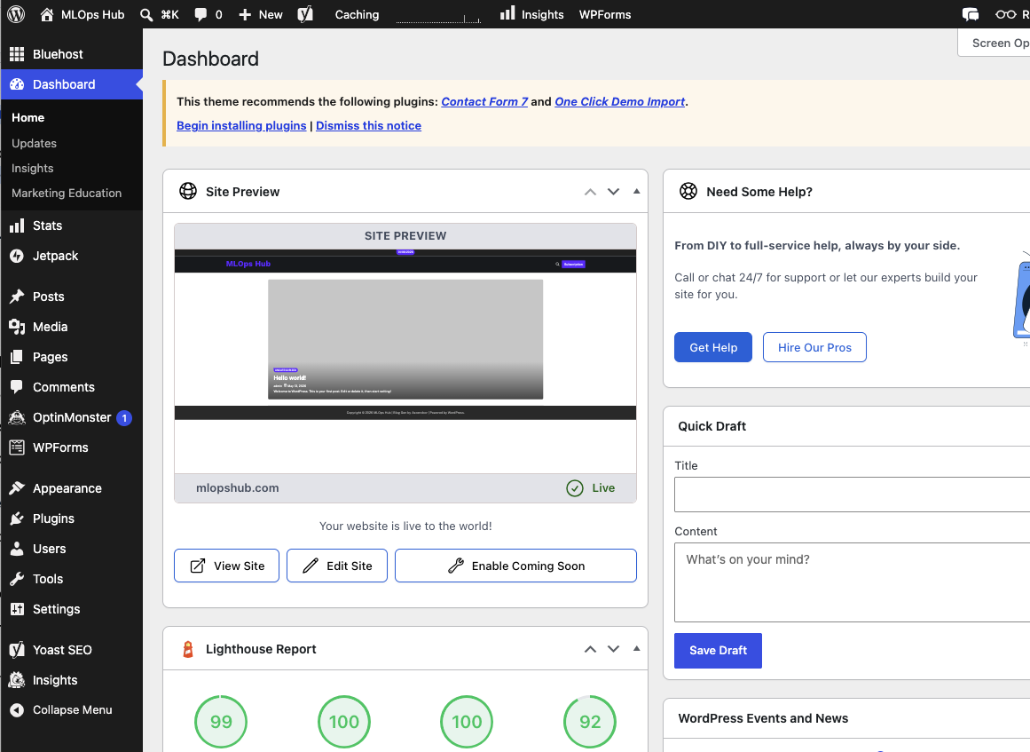Toggle the Site Preview panel collapse triangle
The width and height of the screenshot is (1030, 752).
(636, 191)
